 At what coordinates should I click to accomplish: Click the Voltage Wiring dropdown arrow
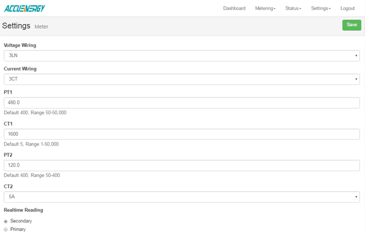[356, 55]
